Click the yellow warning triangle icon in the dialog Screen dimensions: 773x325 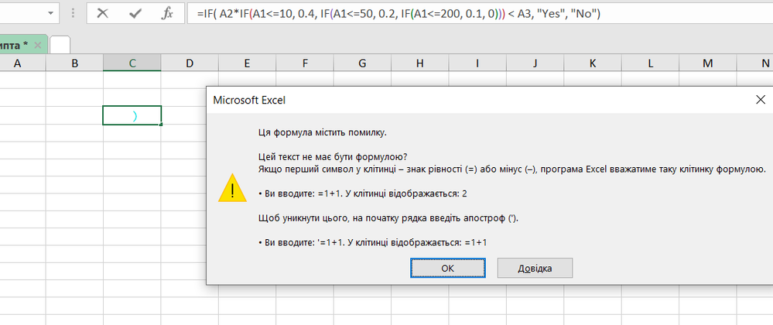point(232,189)
